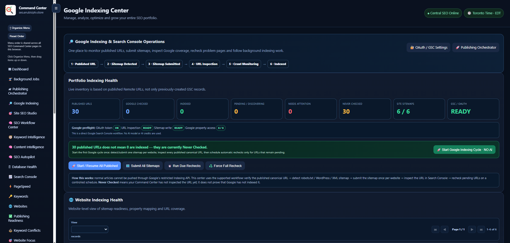Image resolution: width=510 pixels, height=243 pixels.
Task: Click the Search Console sidebar icon
Action: point(10,177)
